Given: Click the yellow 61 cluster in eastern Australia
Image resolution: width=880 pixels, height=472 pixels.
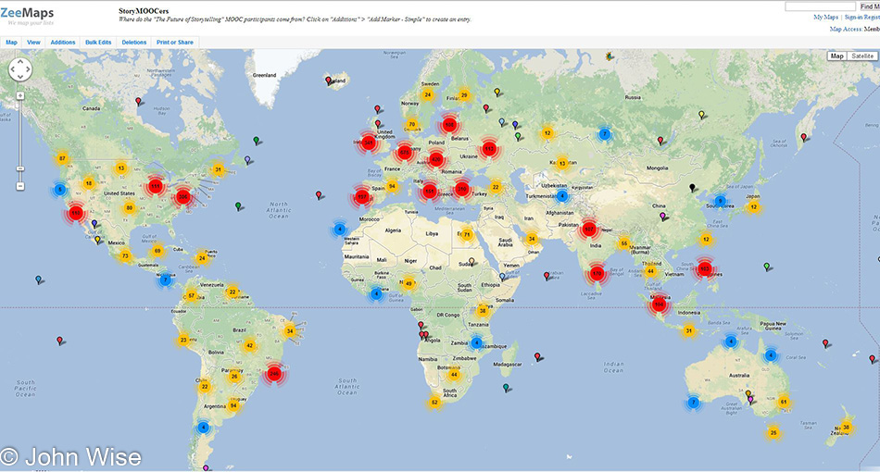Looking at the screenshot, I should [x=784, y=402].
